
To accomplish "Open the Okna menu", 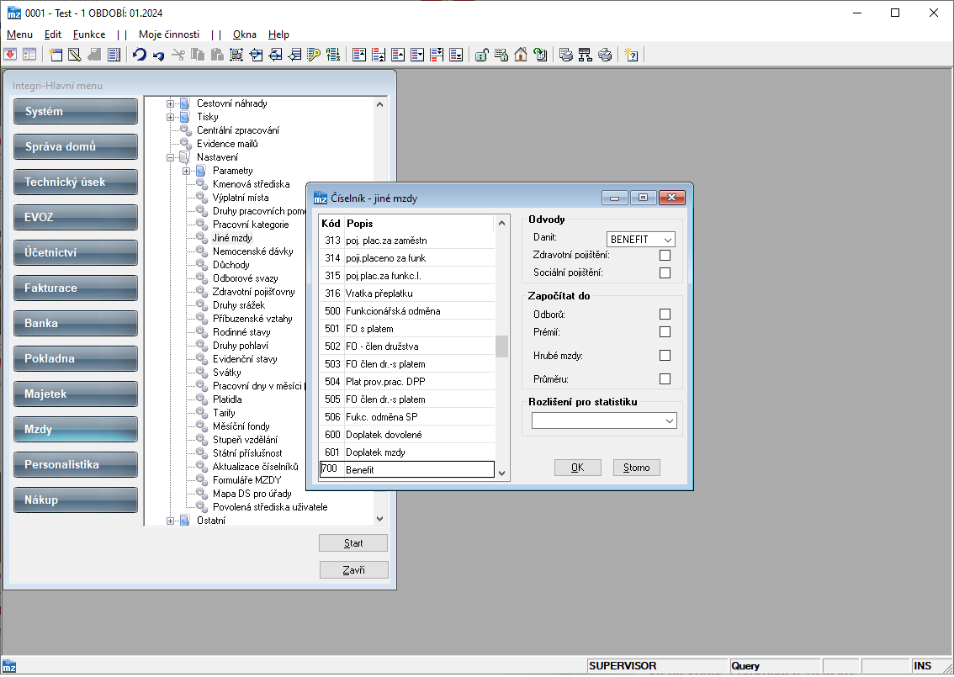I will [245, 34].
